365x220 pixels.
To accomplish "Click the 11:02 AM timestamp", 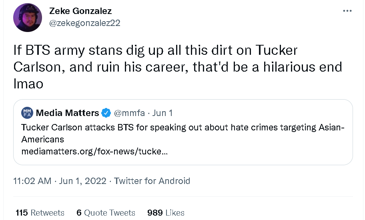I will pyautogui.click(x=32, y=181).
